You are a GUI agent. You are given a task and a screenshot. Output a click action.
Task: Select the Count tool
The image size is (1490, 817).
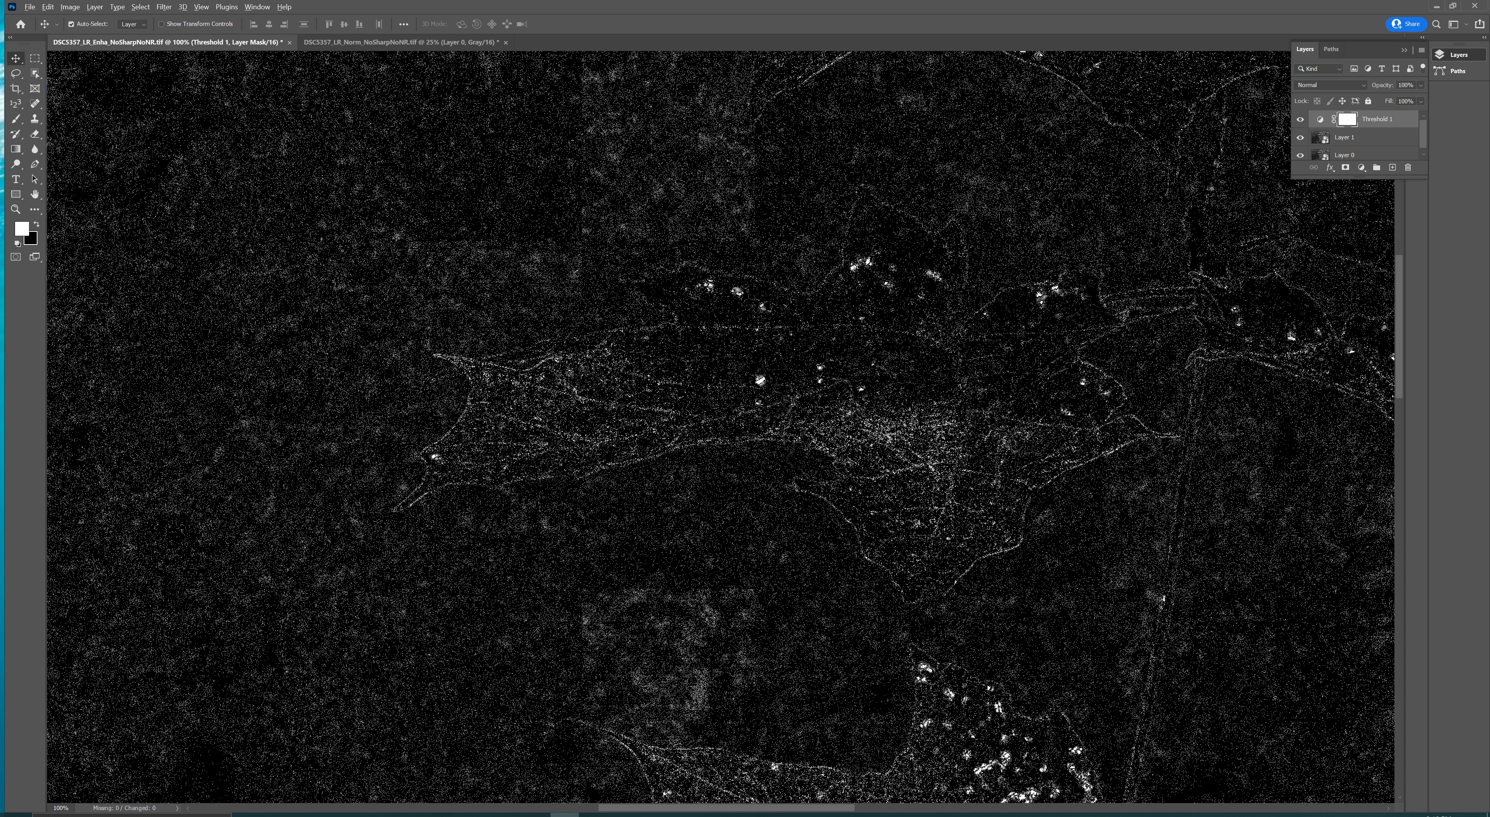click(x=15, y=104)
